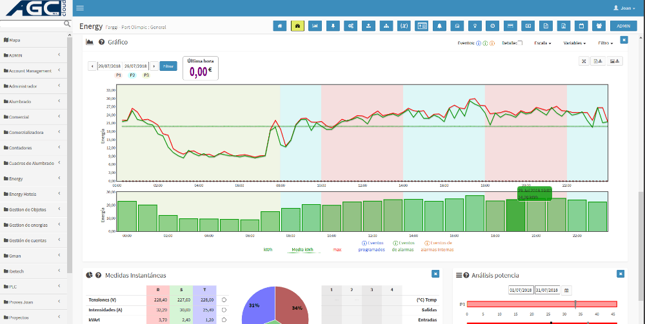Click the 01/07/2018 date field

pyautogui.click(x=521, y=291)
